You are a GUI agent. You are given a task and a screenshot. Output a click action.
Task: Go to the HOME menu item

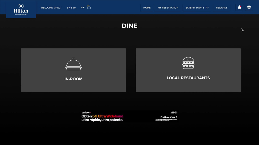147,8
